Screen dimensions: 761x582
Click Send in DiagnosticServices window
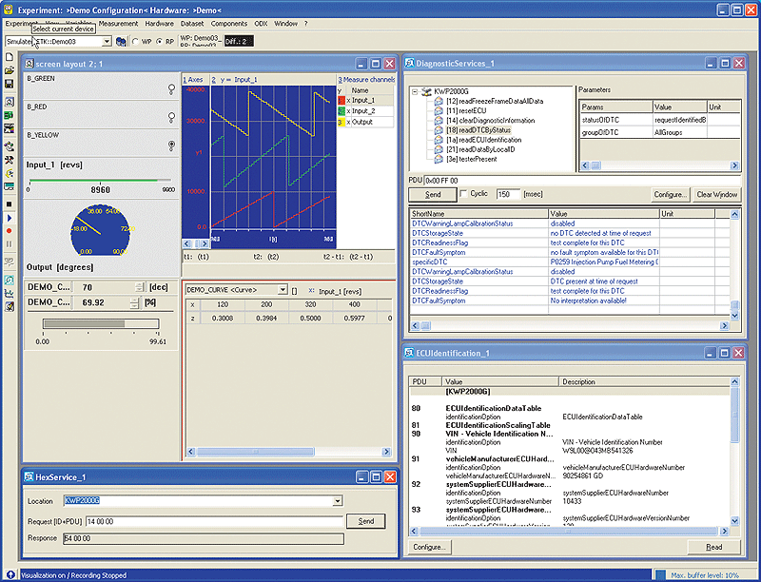point(433,195)
